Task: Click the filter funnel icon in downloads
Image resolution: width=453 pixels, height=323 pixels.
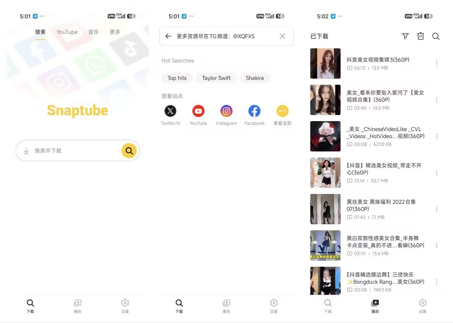Action: [406, 36]
